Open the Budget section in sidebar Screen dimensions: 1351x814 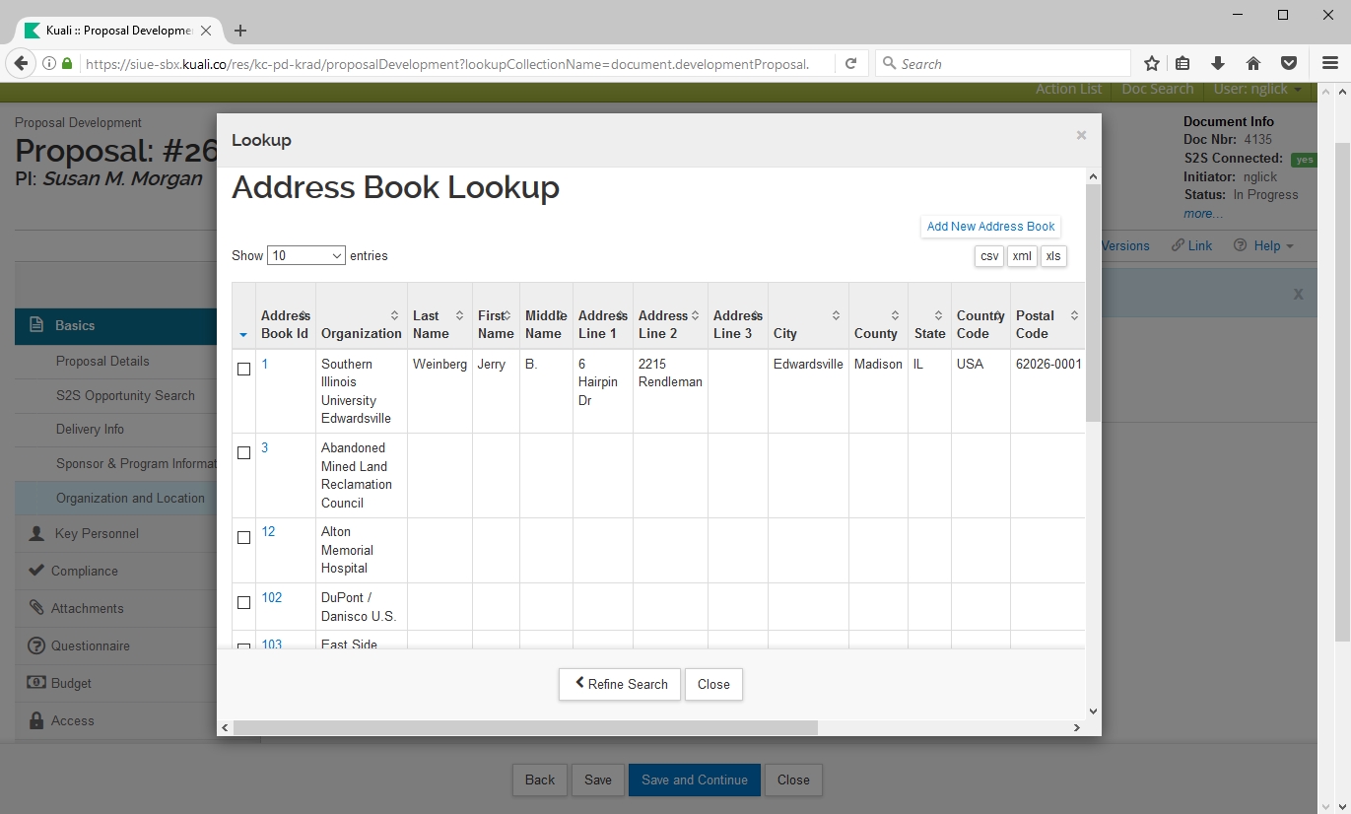pos(71,684)
